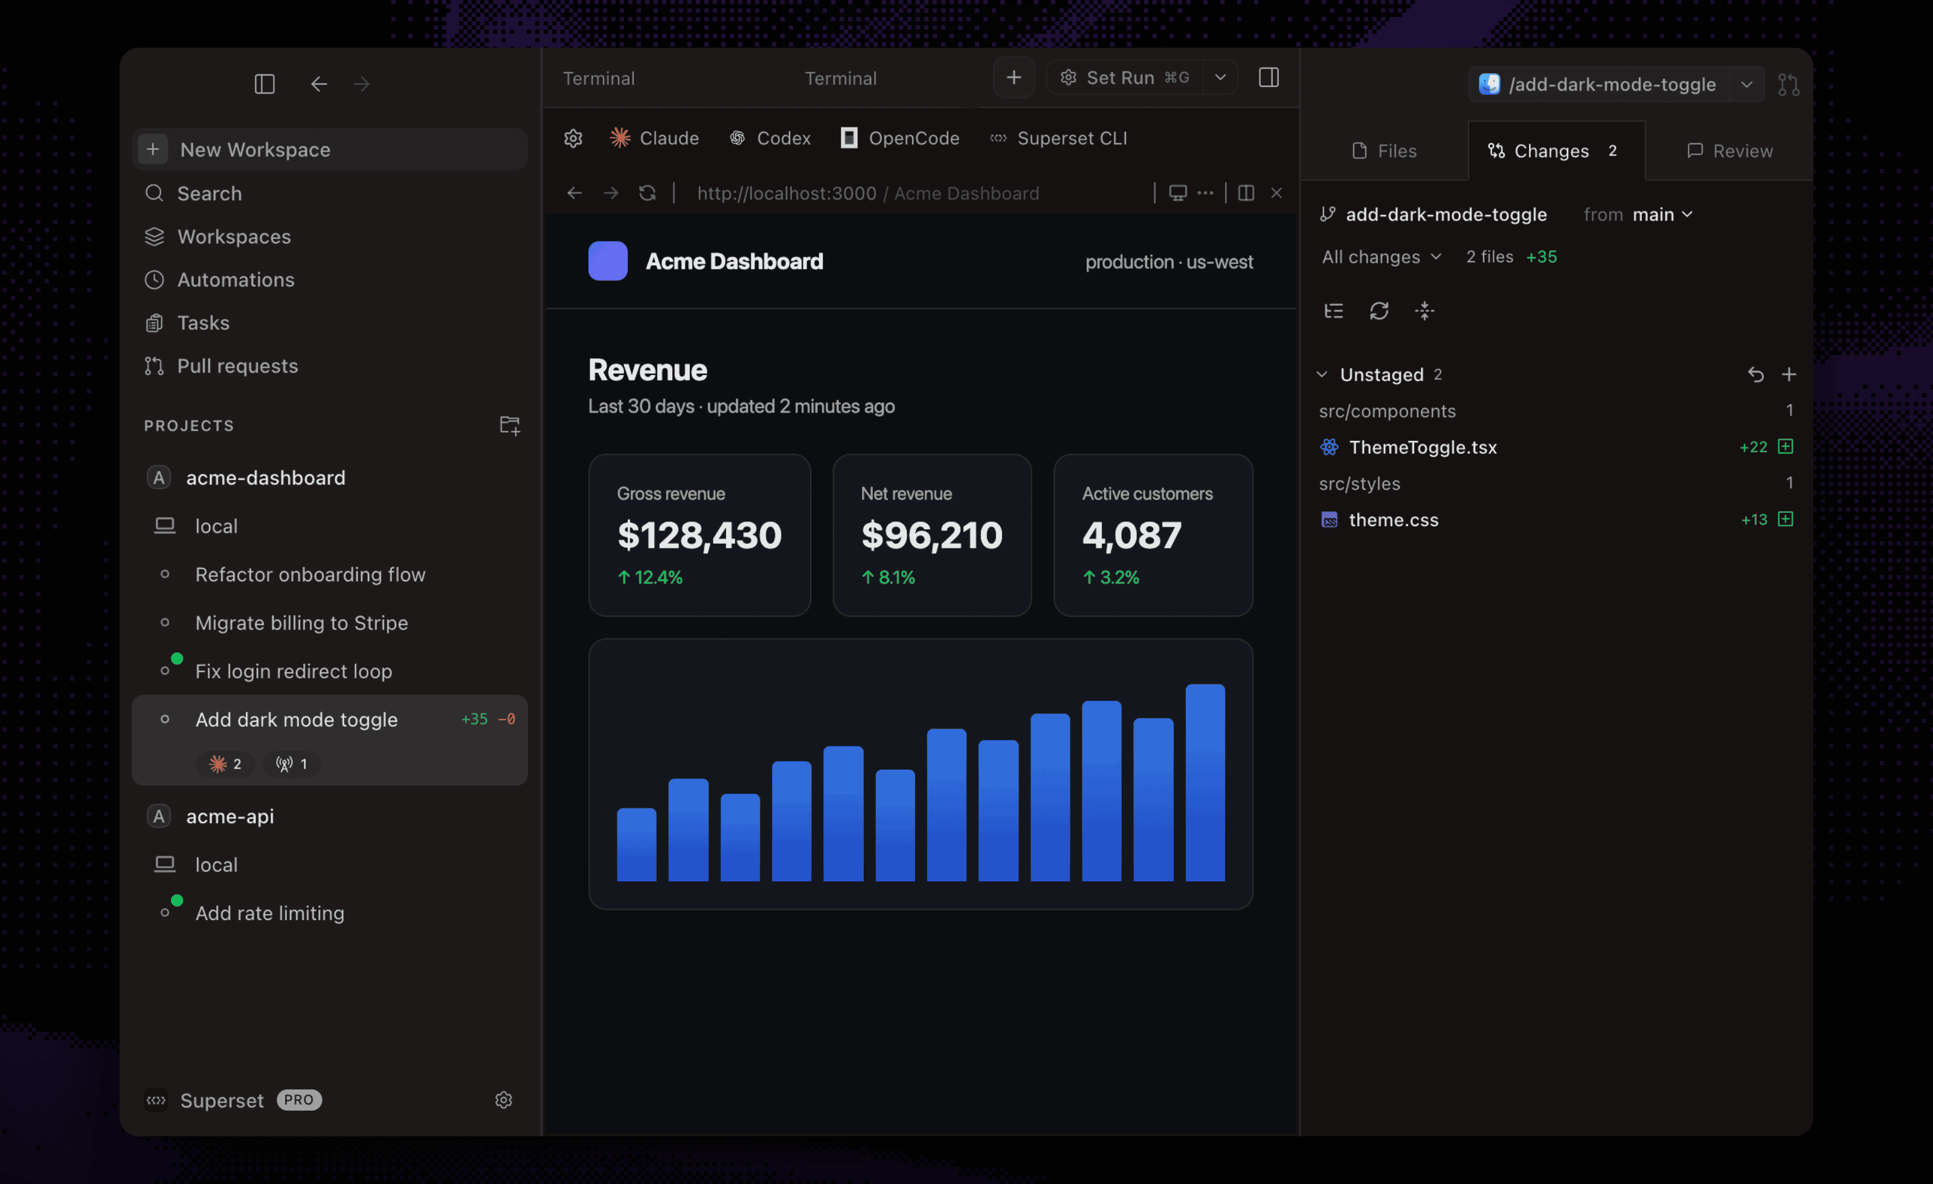Image resolution: width=1933 pixels, height=1184 pixels.
Task: Open the All changes filter dropdown
Action: pos(1381,257)
